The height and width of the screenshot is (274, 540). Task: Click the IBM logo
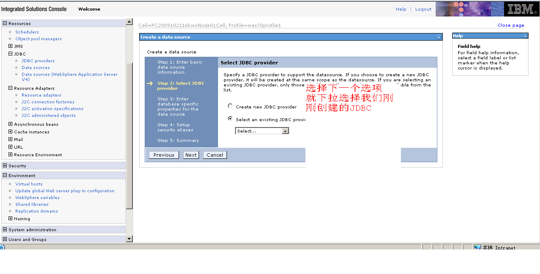[x=522, y=9]
